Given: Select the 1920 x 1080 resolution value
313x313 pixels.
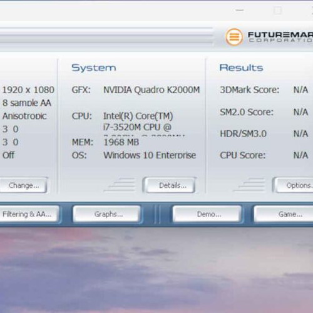Looking at the screenshot, I should 28,90.
